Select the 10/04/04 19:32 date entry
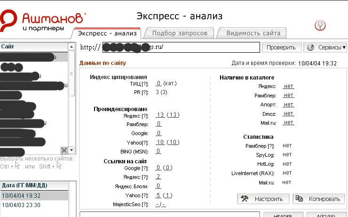The height and width of the screenshot is (217, 348). pyautogui.click(x=34, y=196)
